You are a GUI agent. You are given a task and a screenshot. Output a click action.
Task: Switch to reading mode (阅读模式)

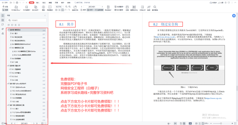click(x=50, y=8)
